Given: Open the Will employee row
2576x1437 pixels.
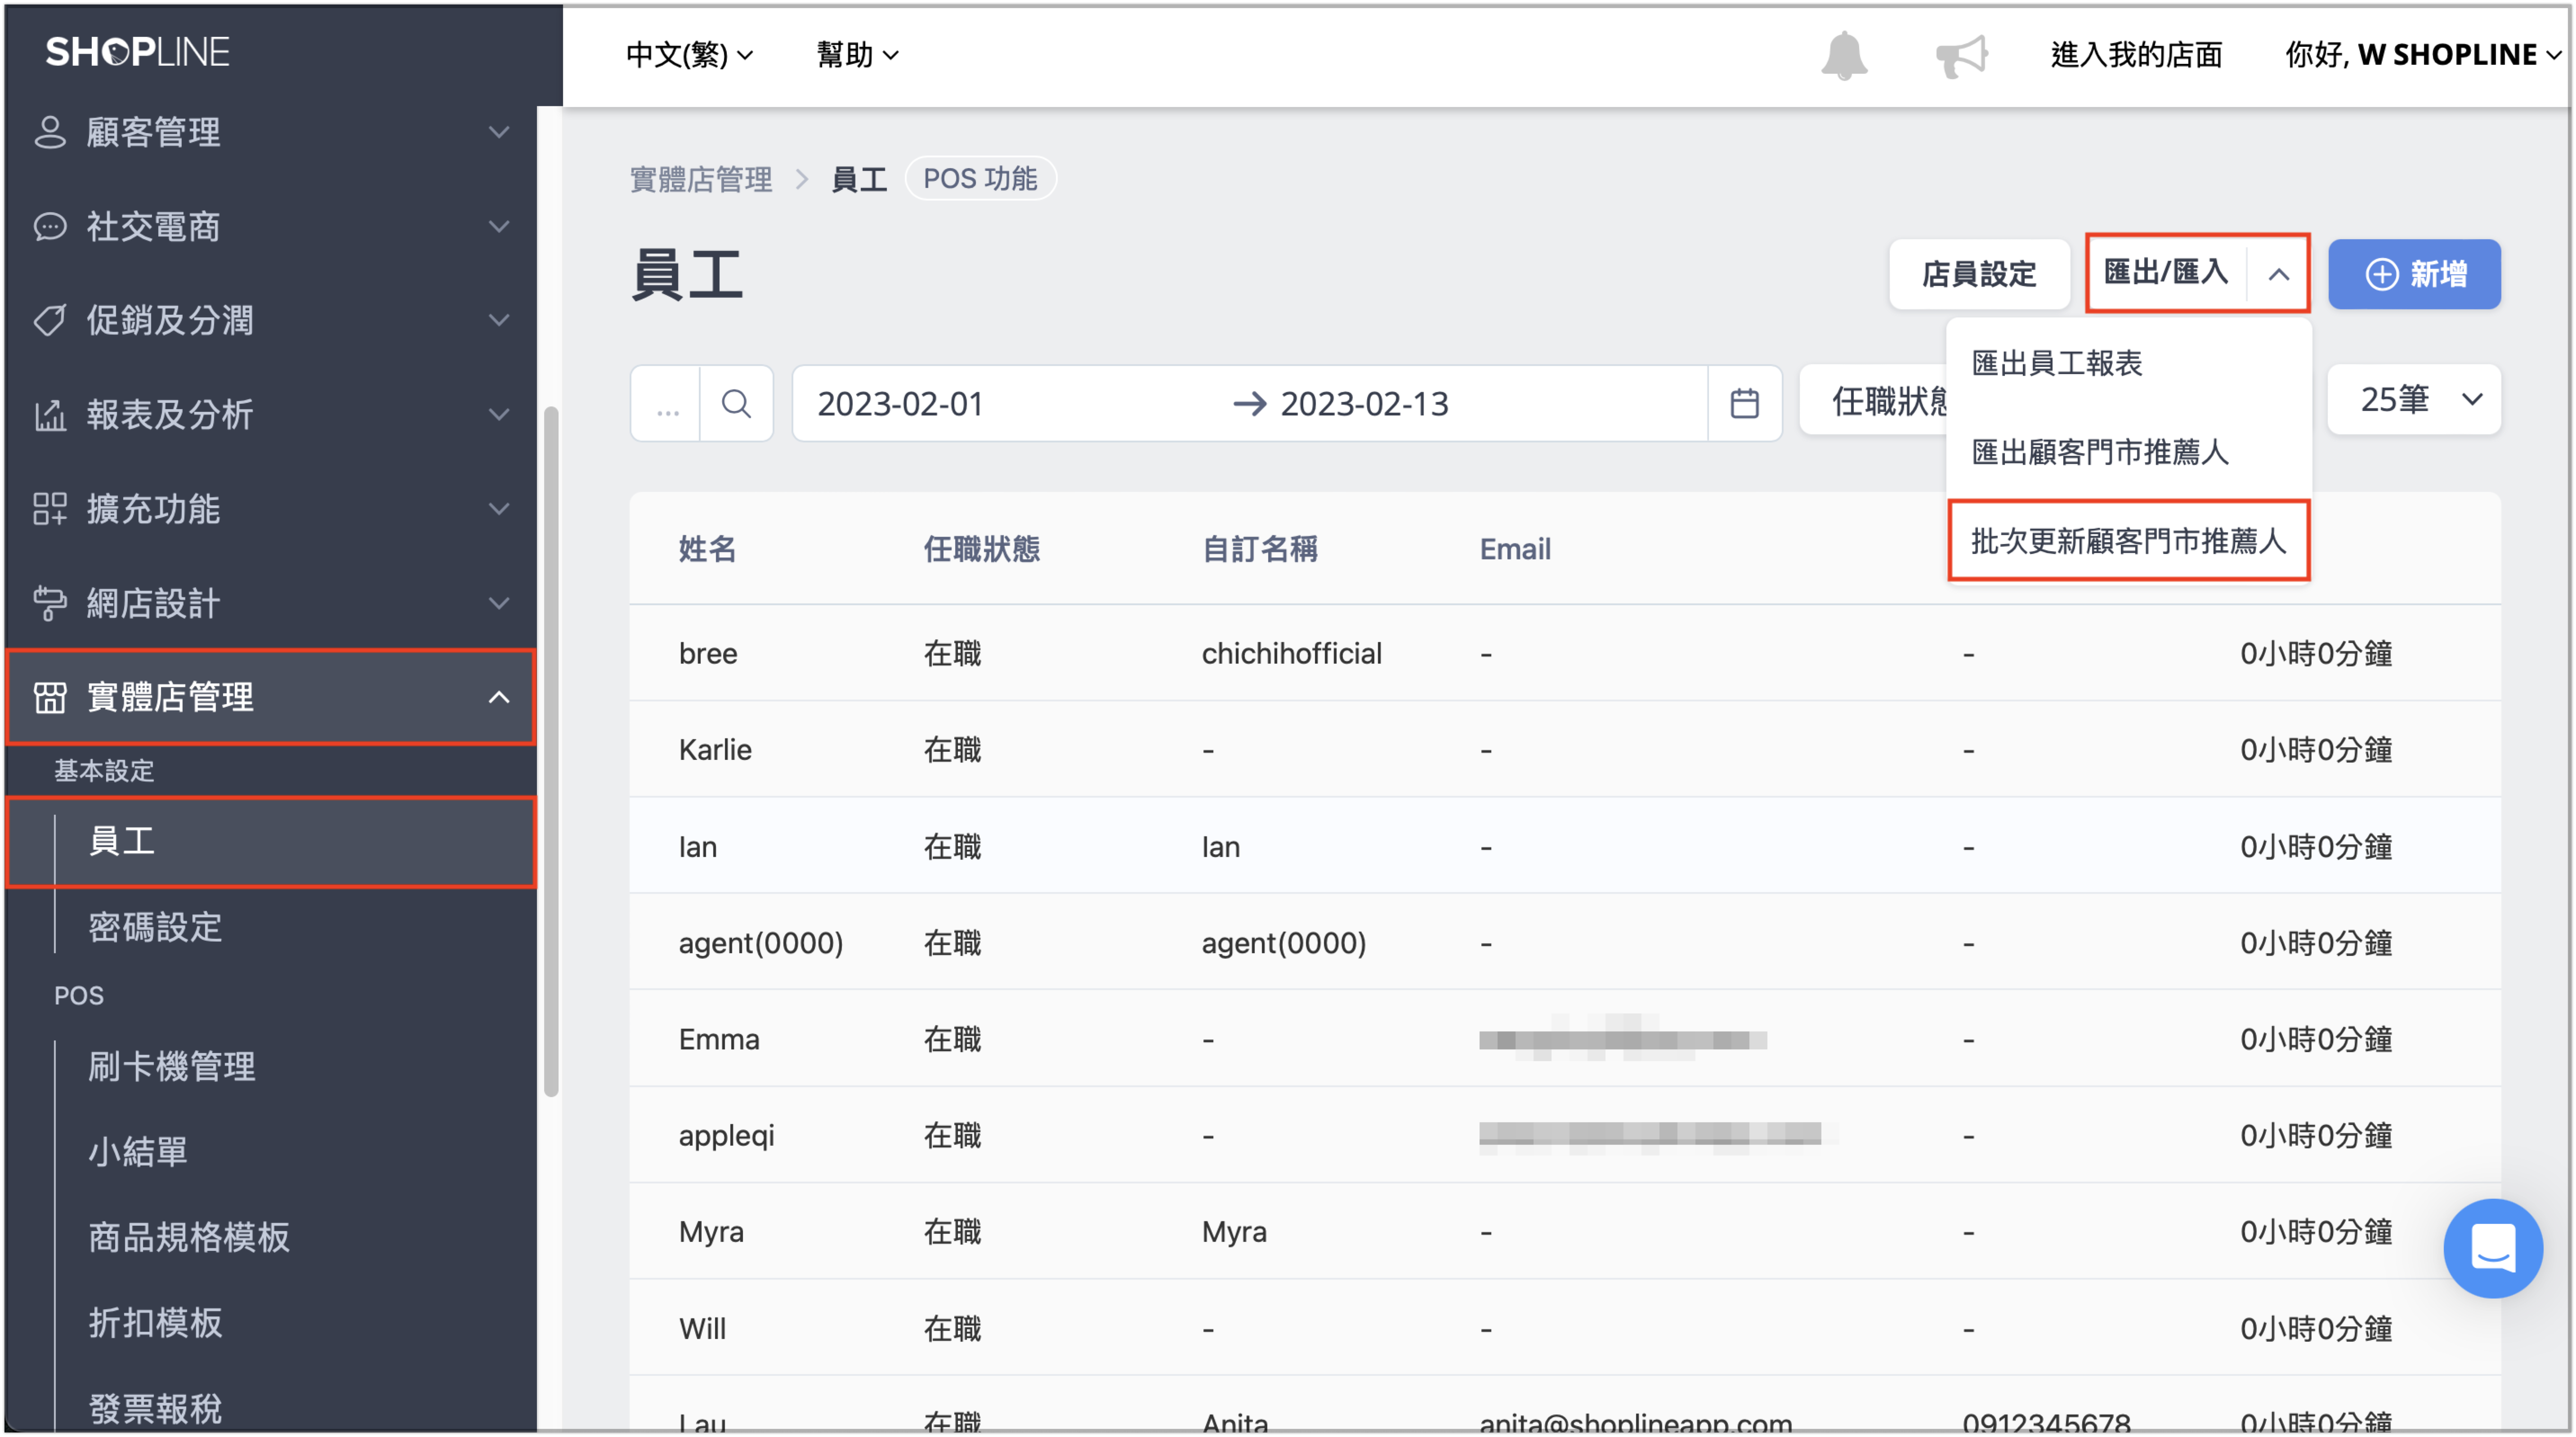Looking at the screenshot, I should (x=1564, y=1329).
